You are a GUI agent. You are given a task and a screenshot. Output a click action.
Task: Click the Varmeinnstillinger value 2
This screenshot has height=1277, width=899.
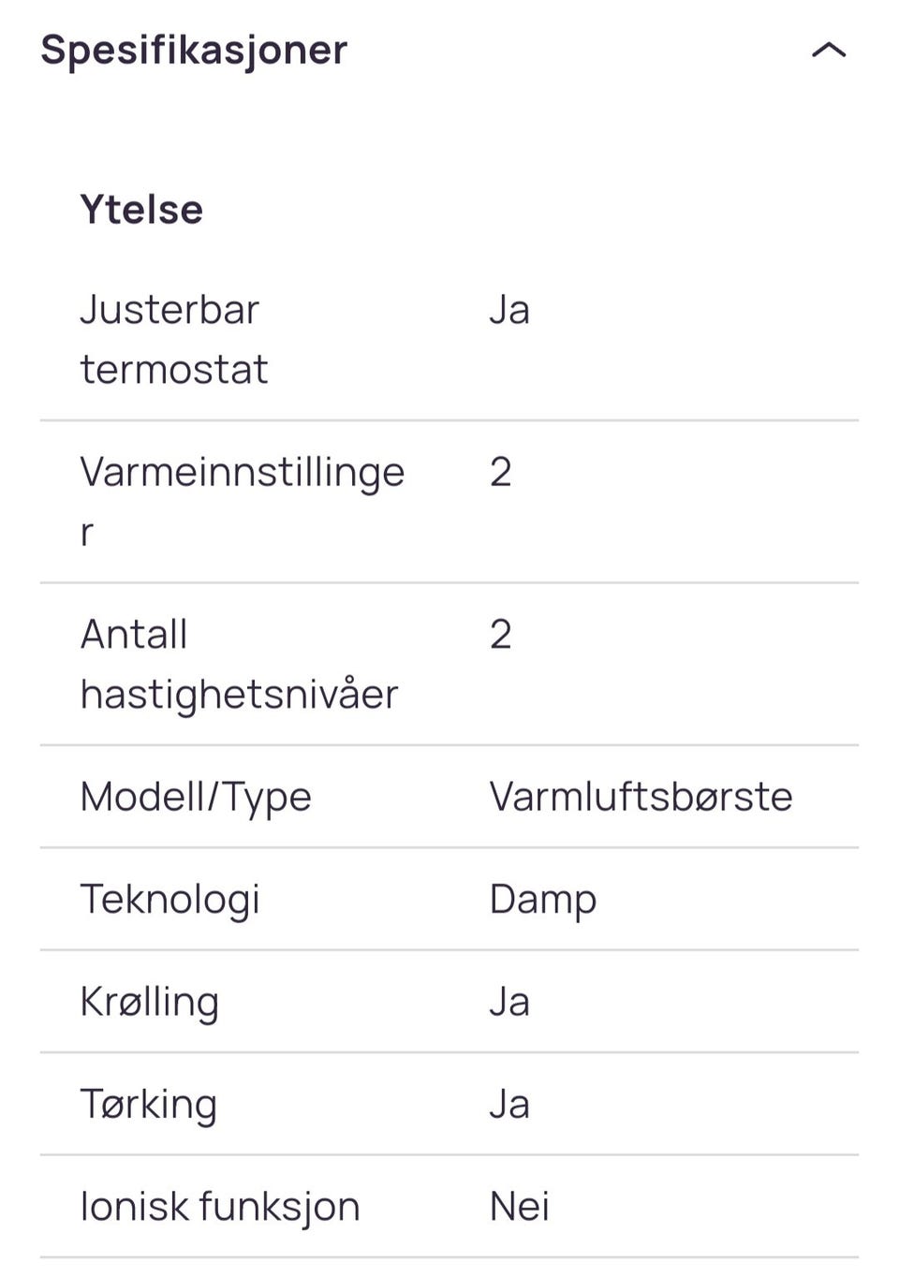point(501,473)
